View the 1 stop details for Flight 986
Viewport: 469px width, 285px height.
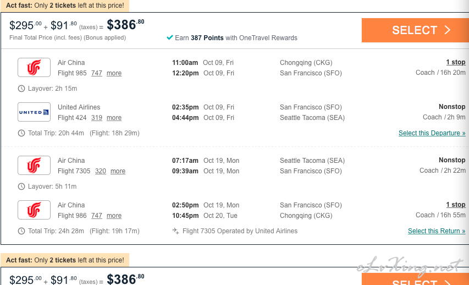[x=455, y=205]
